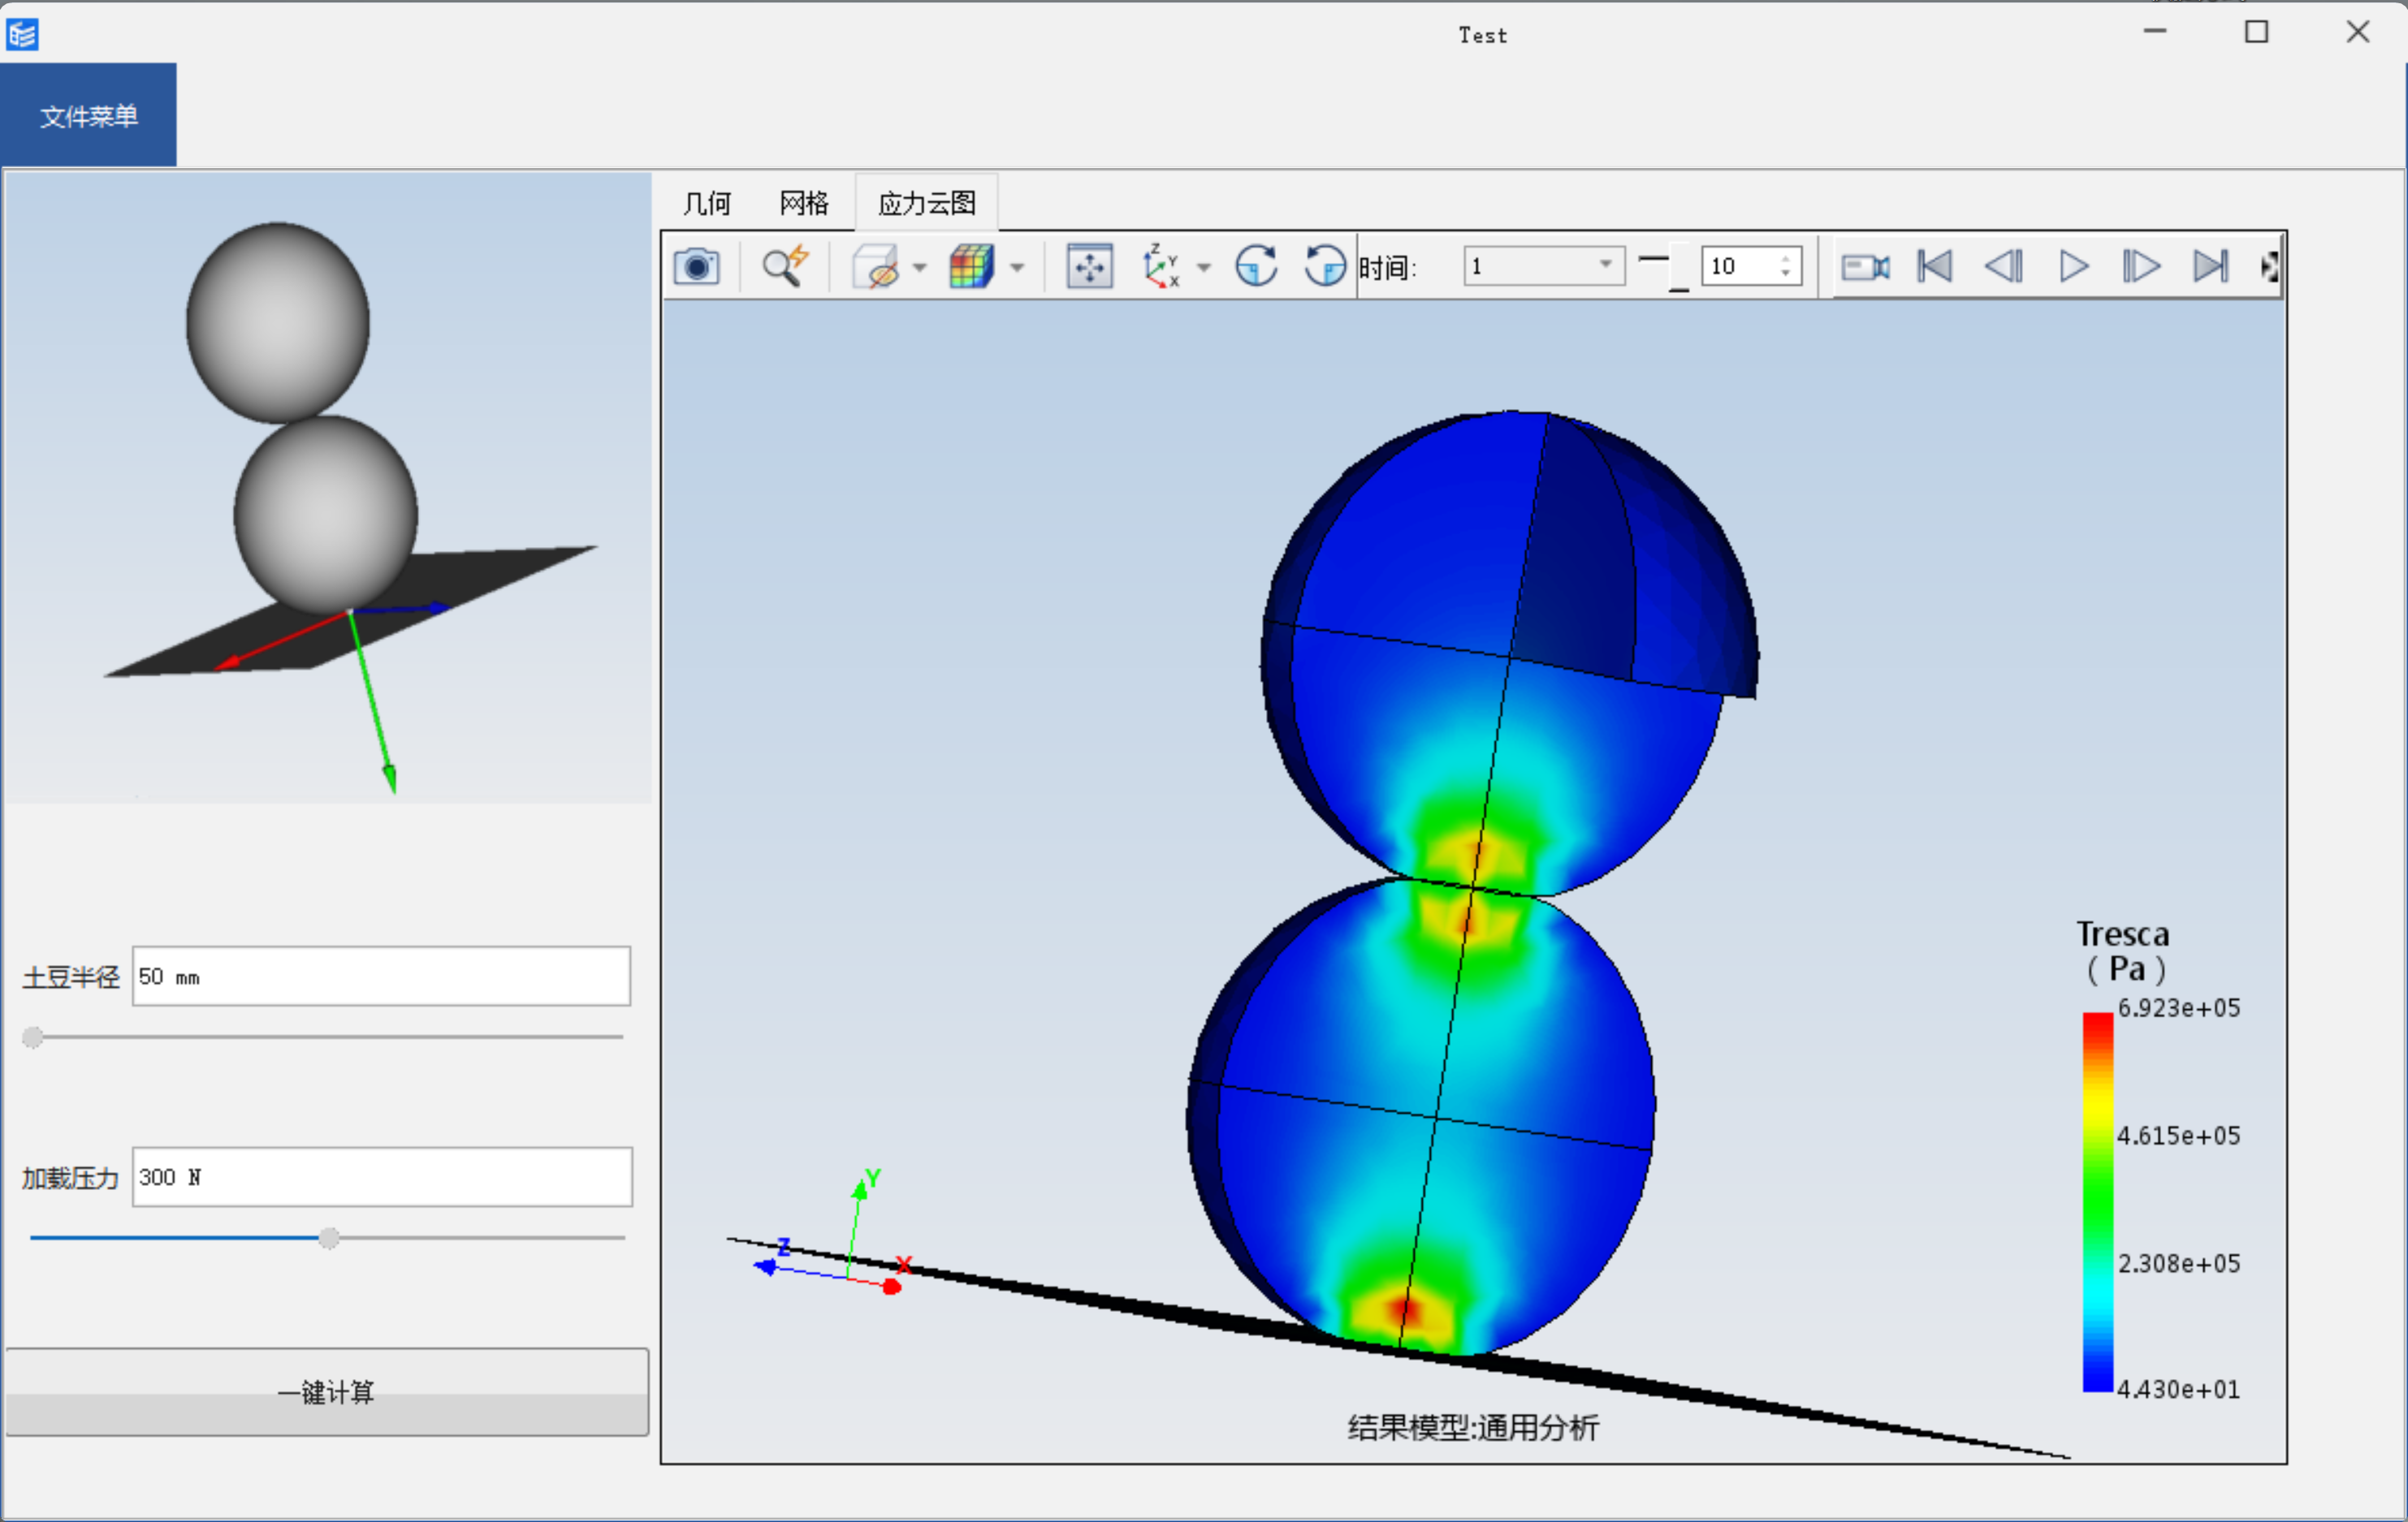Jump to the first animation frame

tap(1935, 267)
